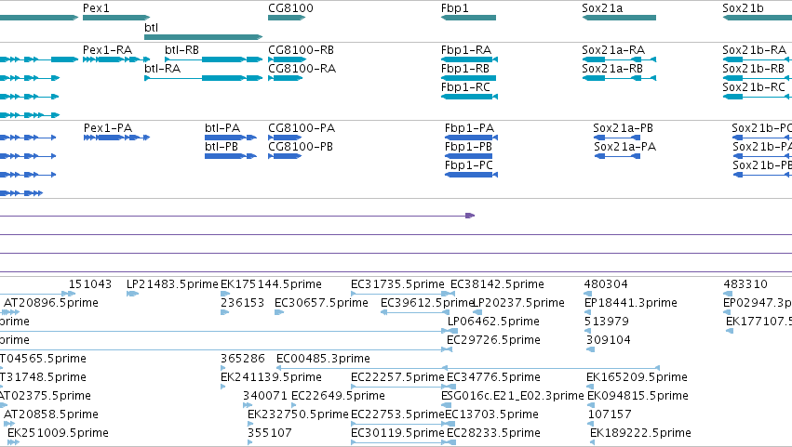Select the btl-RB transcript label

[x=181, y=50]
